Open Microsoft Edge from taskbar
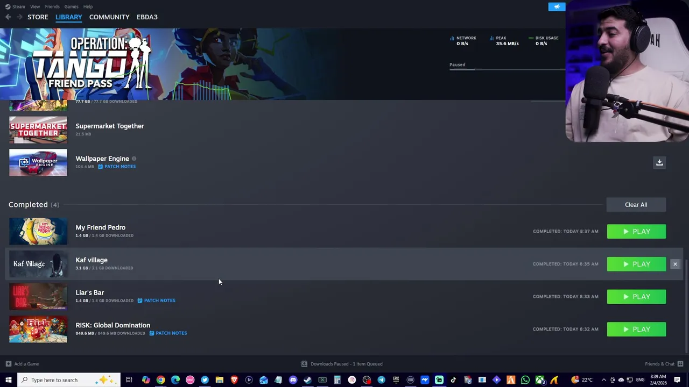The width and height of the screenshot is (689, 387). (175, 380)
